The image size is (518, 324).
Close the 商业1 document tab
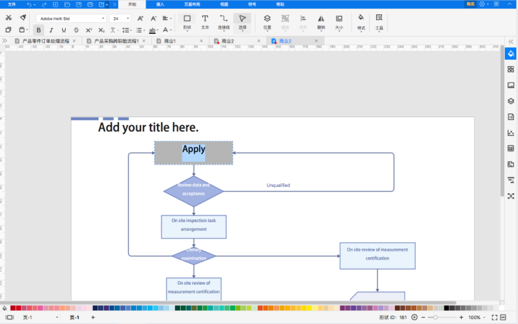(202, 41)
